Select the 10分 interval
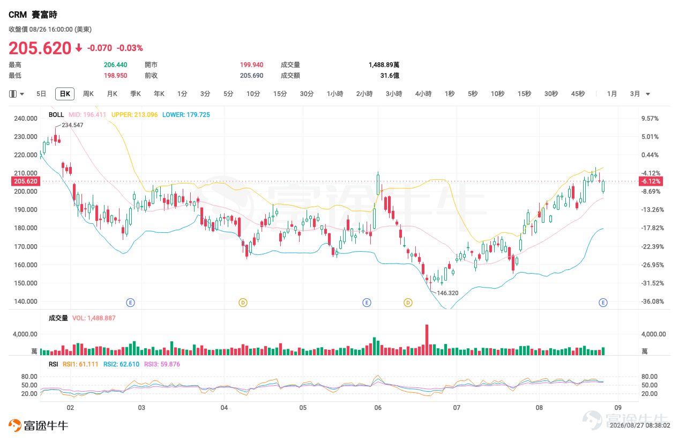Image resolution: width=679 pixels, height=440 pixels. (253, 94)
